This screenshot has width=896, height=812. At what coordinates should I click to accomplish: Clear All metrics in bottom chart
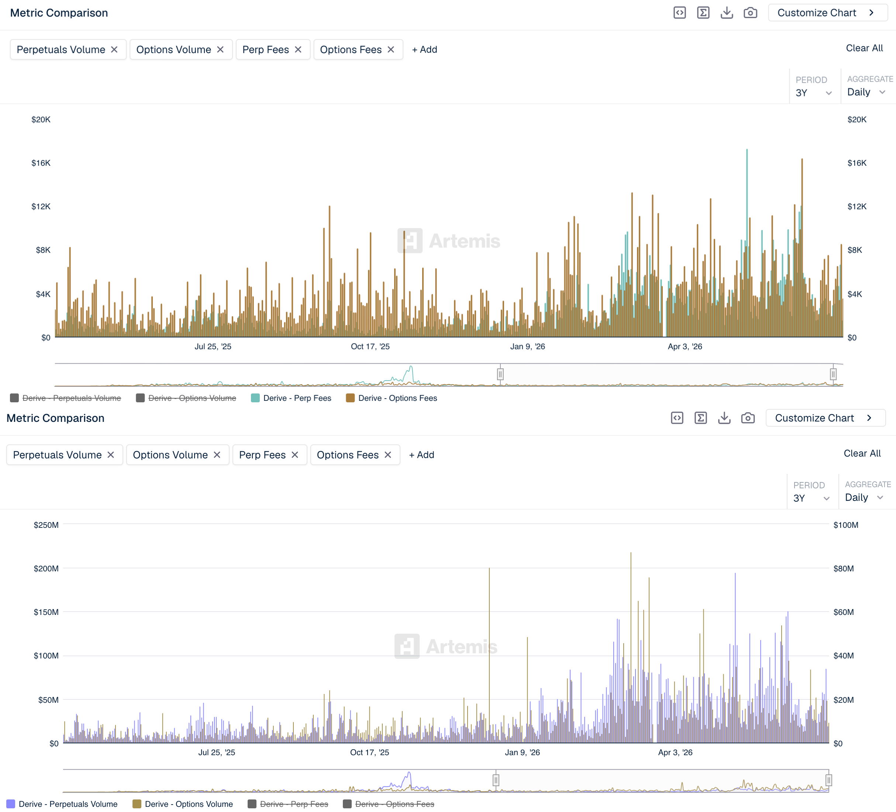pyautogui.click(x=862, y=453)
